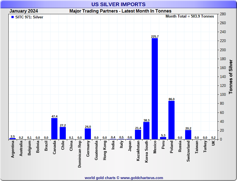Click the blue SITC 971 Silver legend square
This screenshot has width=237, height=181.
pos(13,17)
